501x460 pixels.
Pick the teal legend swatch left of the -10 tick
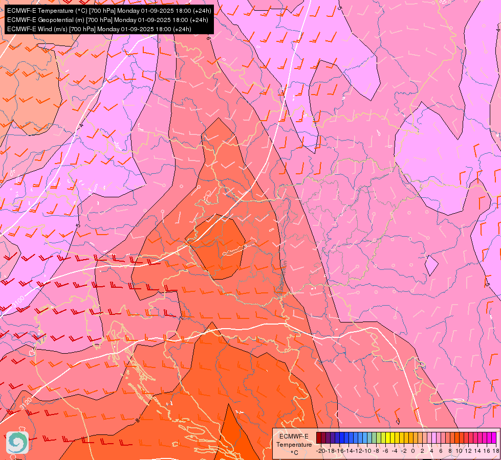click(369, 438)
